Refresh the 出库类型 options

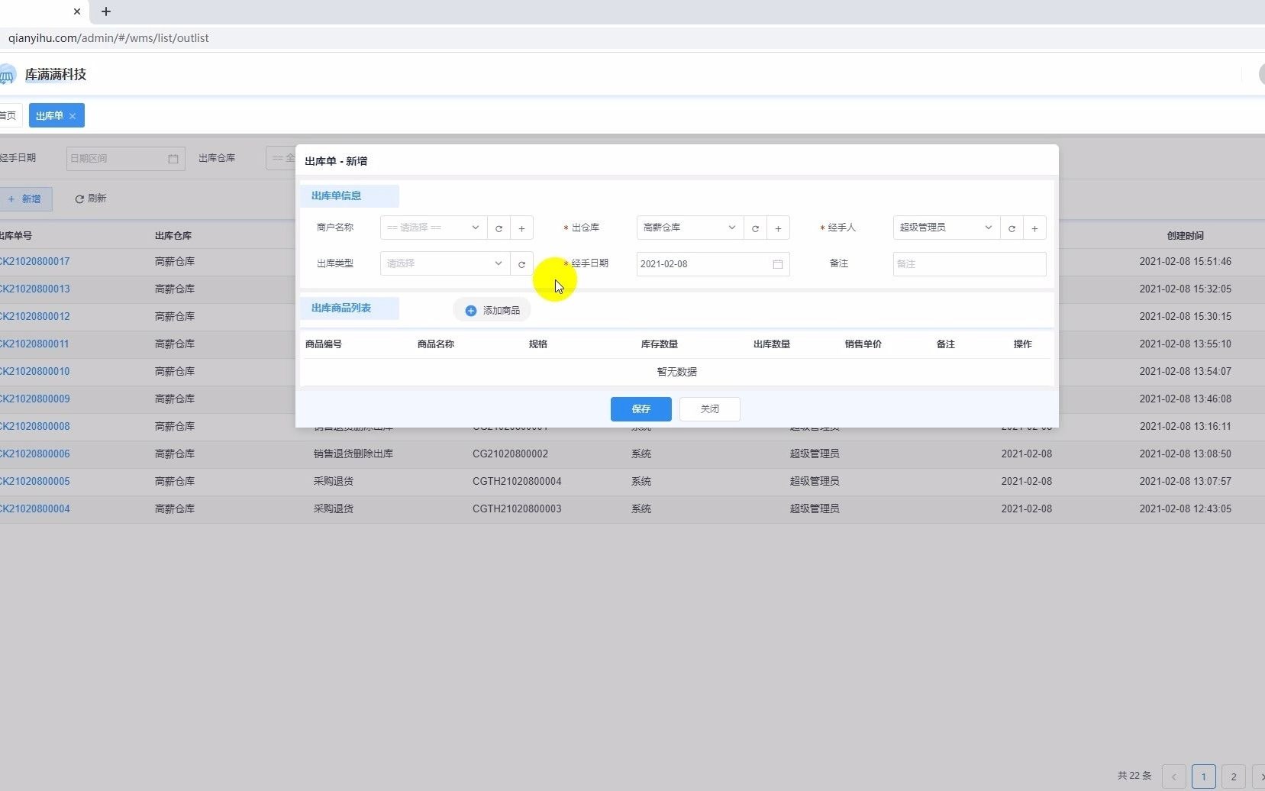[x=521, y=263]
